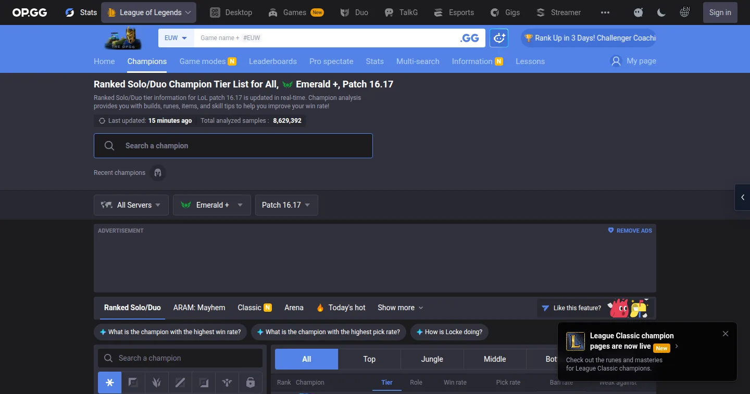Open the All Servers dropdown
The width and height of the screenshot is (750, 394).
click(x=131, y=205)
